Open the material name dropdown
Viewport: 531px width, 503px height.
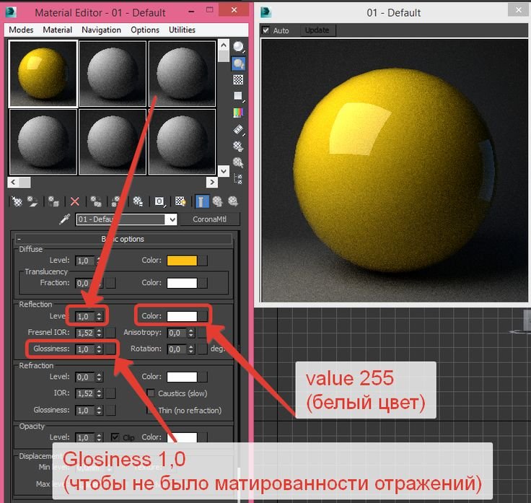pyautogui.click(x=171, y=219)
